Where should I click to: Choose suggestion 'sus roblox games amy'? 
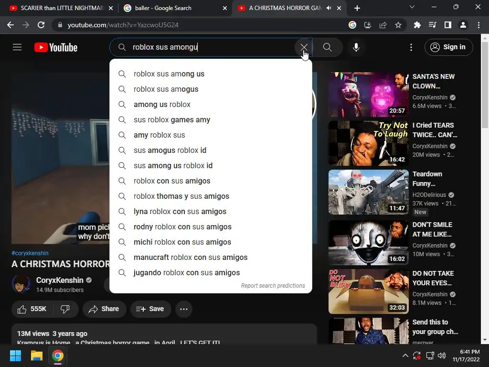click(x=211, y=120)
